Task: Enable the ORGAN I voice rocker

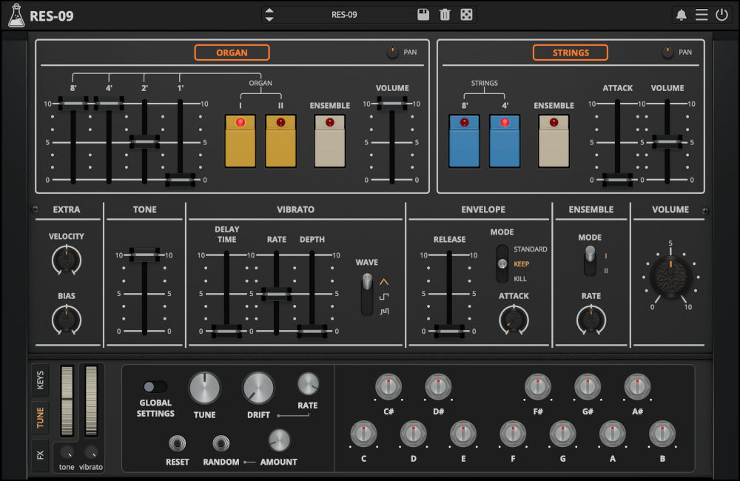Action: coord(240,141)
